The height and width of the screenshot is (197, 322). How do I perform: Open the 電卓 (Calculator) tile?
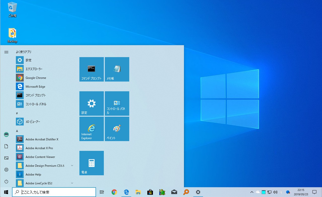[x=92, y=163]
